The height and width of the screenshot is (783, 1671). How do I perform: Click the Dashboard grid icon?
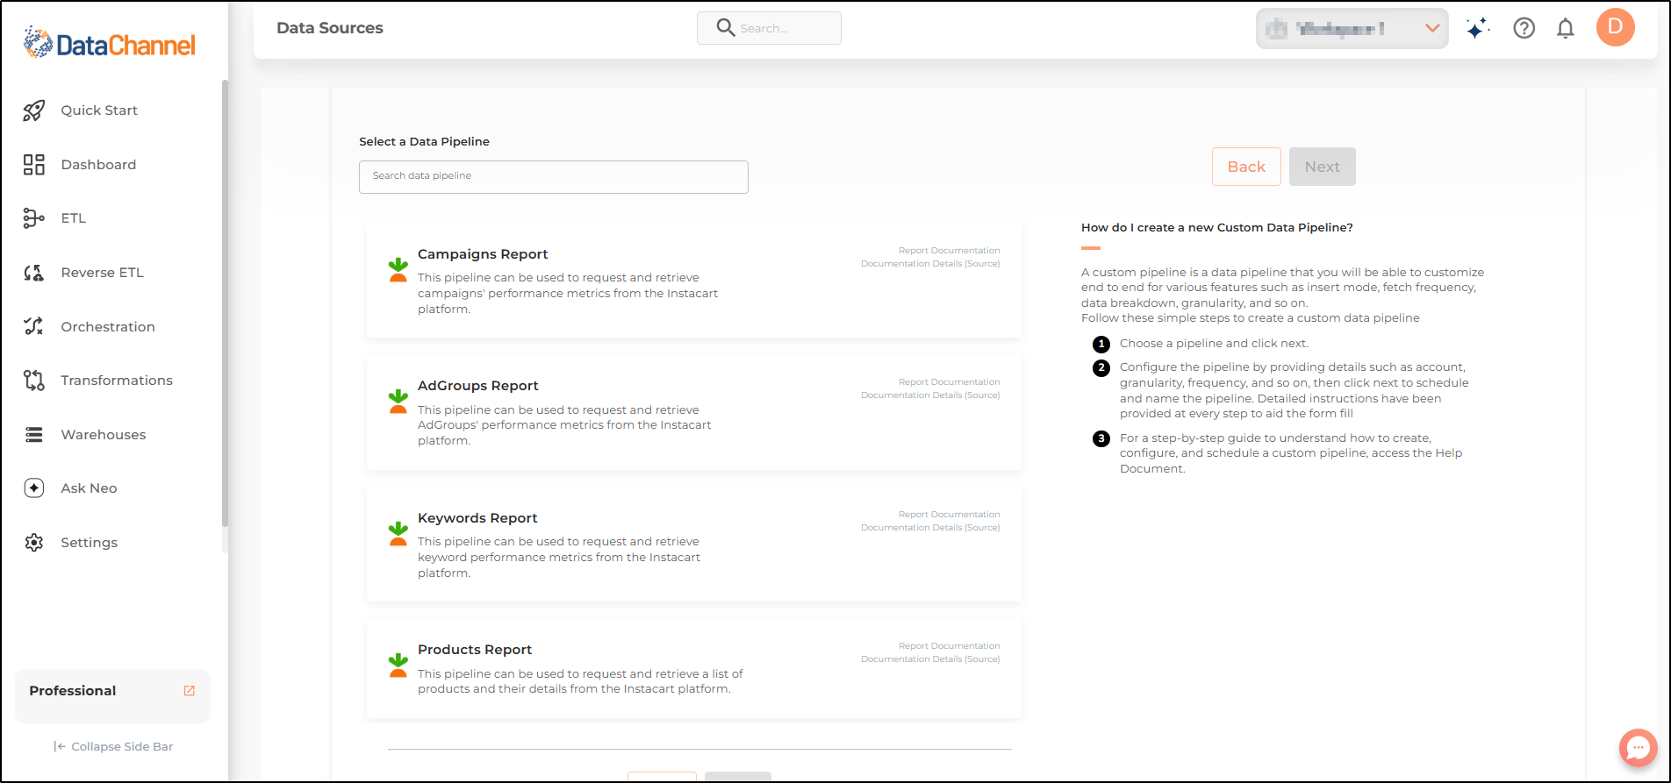[34, 165]
